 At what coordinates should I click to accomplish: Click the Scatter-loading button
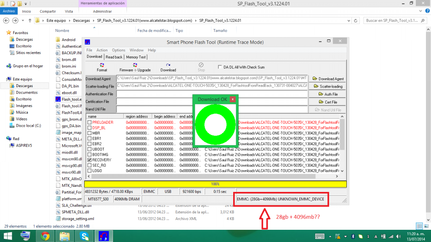[328, 86]
